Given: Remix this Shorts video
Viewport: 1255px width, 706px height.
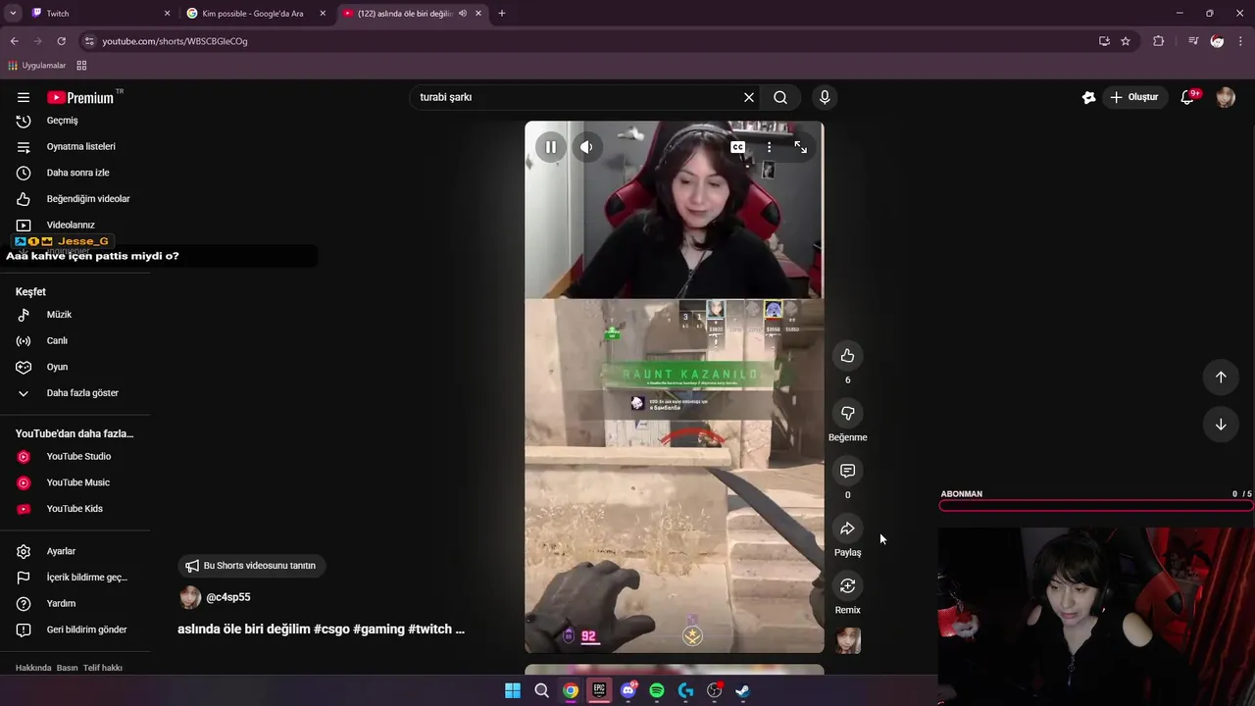Looking at the screenshot, I should pyautogui.click(x=847, y=585).
